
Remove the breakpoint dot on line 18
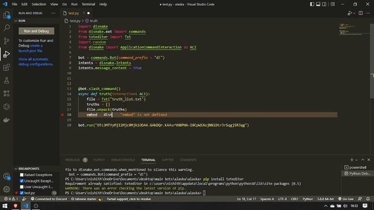coord(63,115)
